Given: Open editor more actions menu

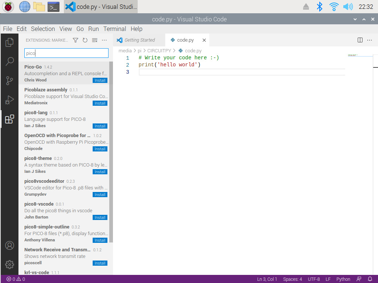Looking at the screenshot, I should point(370,40).
